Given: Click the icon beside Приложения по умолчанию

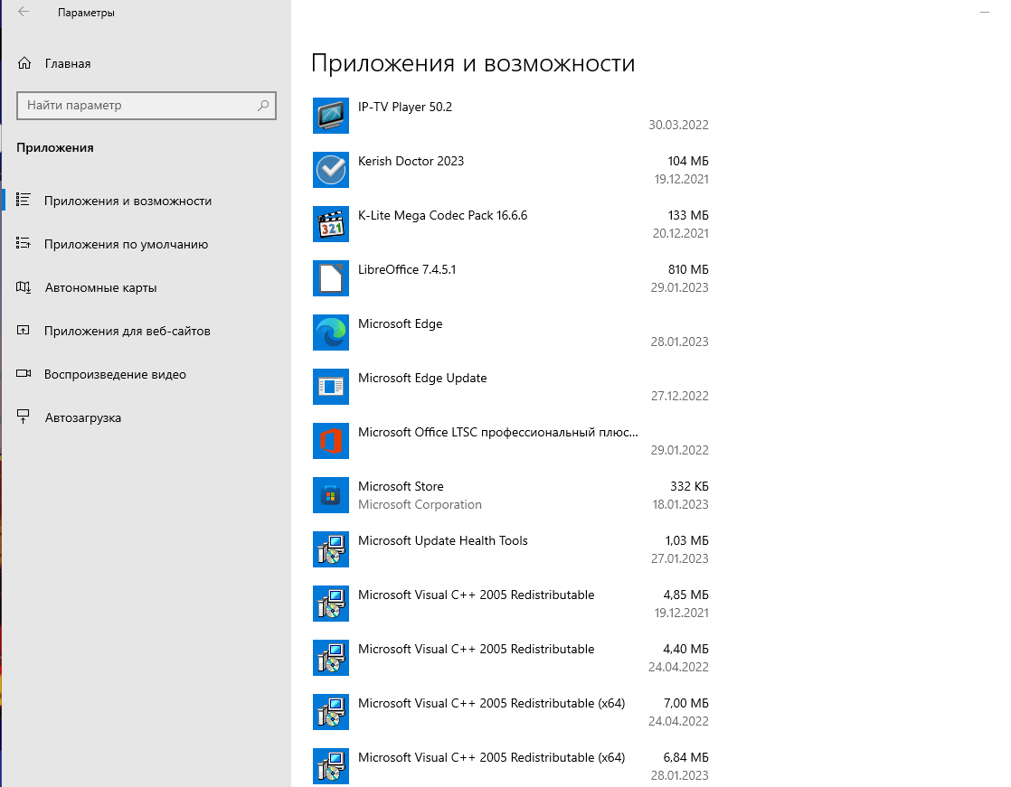Looking at the screenshot, I should [x=24, y=243].
